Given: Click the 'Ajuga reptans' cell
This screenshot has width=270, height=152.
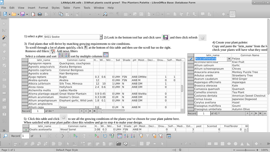Looking at the screenshot, I should [44, 77].
